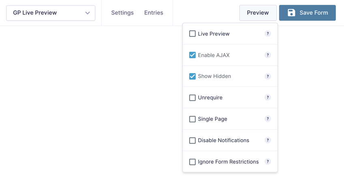
Task: Click the Single Page help icon
Action: (x=267, y=119)
